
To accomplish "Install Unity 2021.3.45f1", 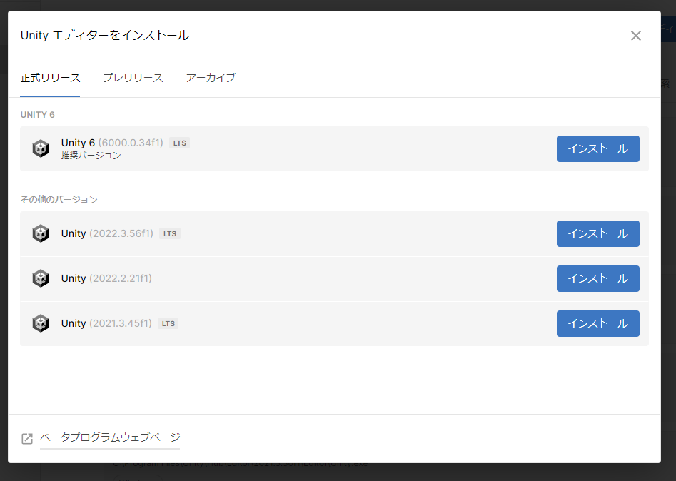I will [597, 323].
